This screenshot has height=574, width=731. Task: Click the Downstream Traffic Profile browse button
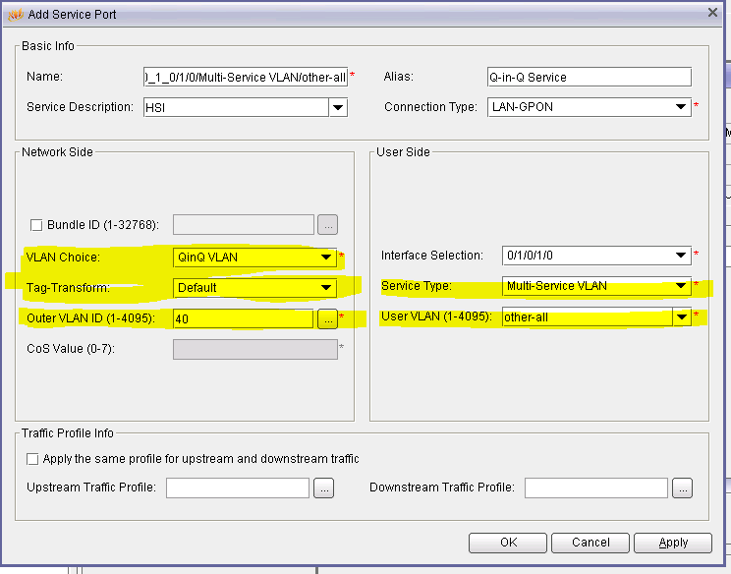683,488
